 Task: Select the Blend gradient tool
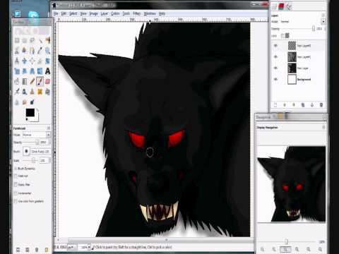tap(25, 81)
